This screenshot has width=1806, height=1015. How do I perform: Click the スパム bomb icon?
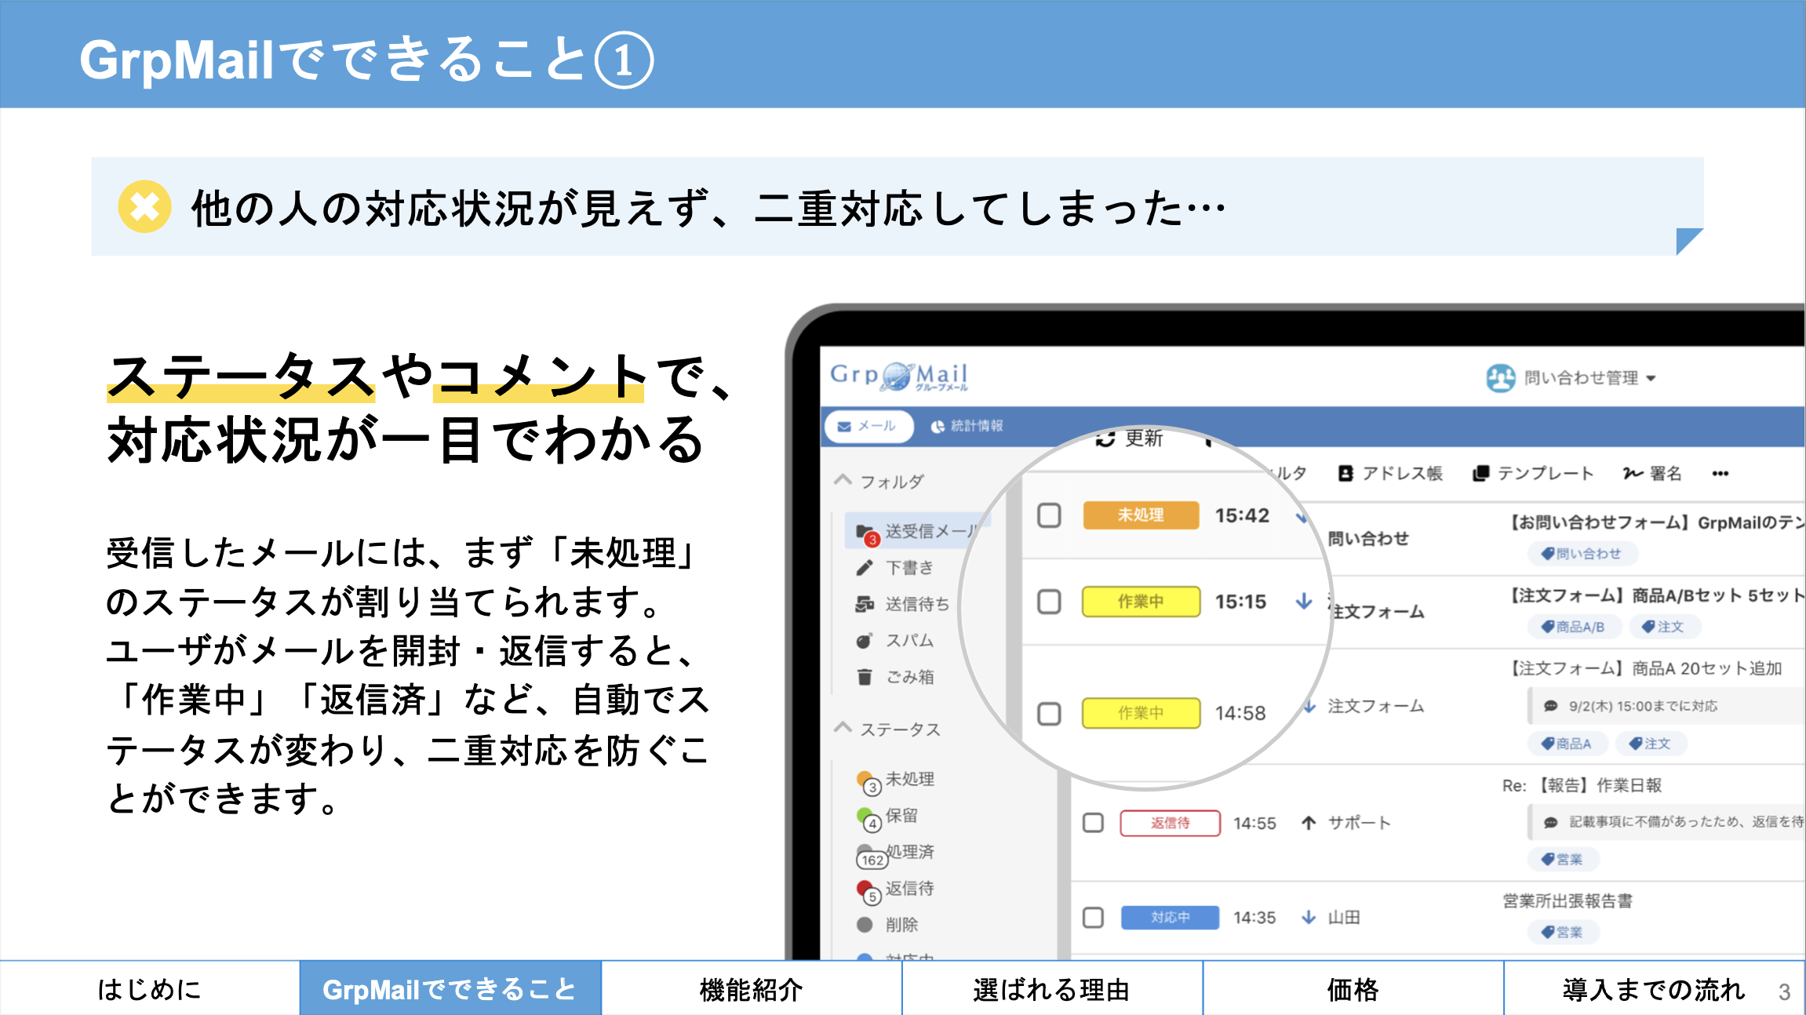pos(865,640)
